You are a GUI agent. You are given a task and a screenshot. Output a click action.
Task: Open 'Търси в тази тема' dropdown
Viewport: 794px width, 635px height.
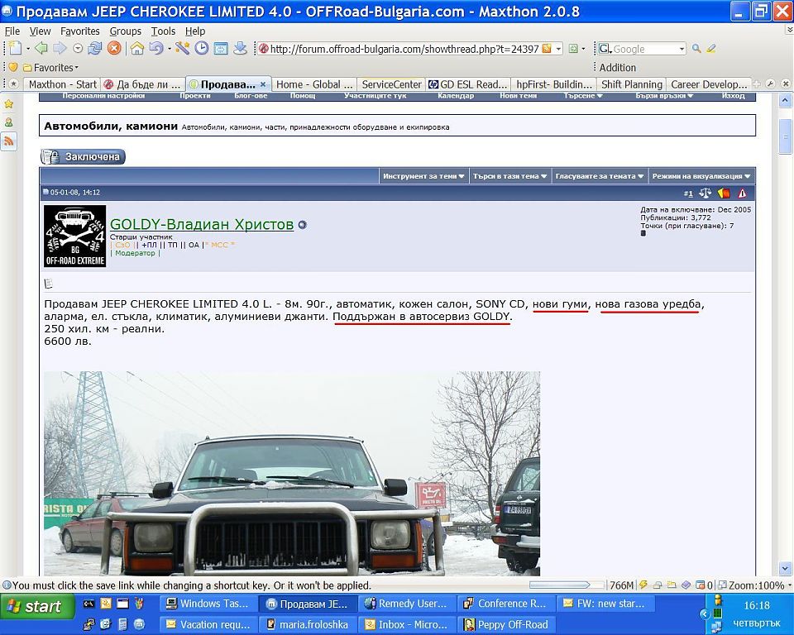[509, 176]
